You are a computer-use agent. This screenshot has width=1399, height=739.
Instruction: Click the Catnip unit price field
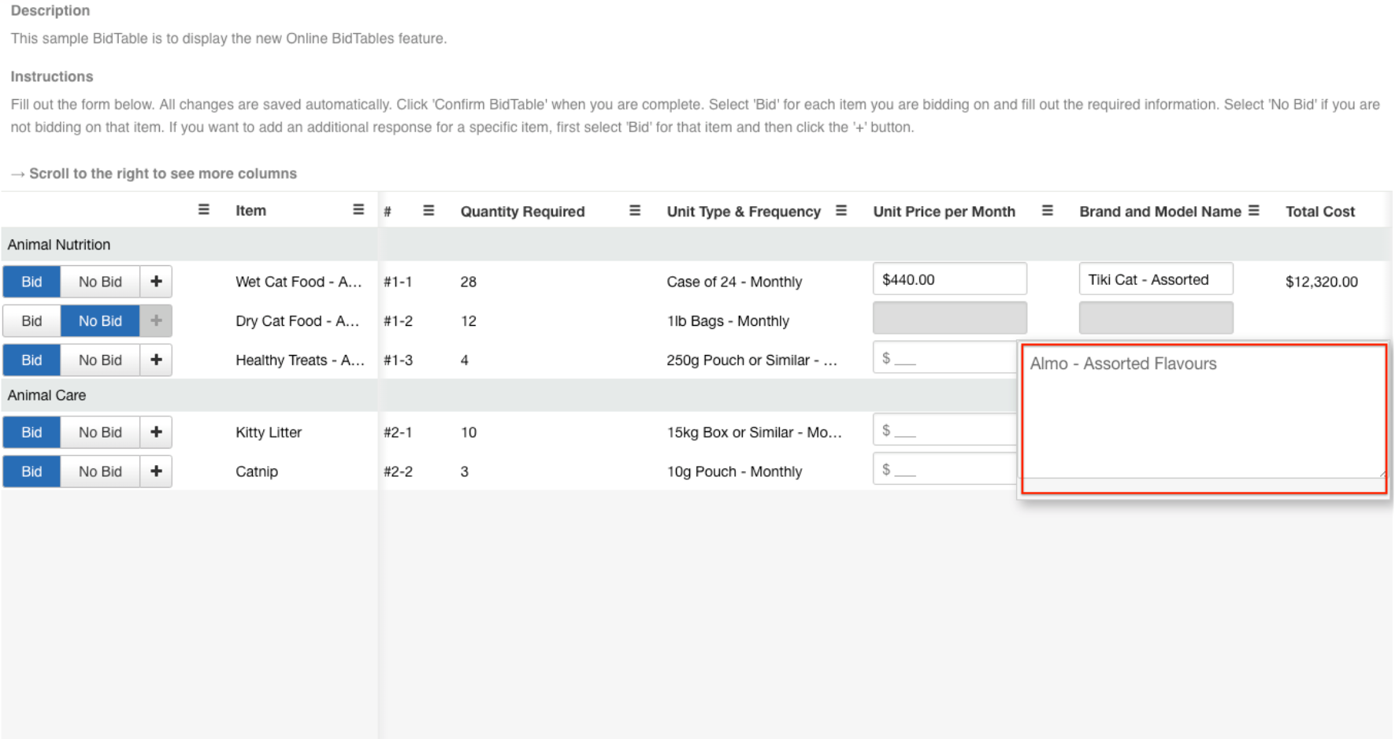(x=944, y=470)
